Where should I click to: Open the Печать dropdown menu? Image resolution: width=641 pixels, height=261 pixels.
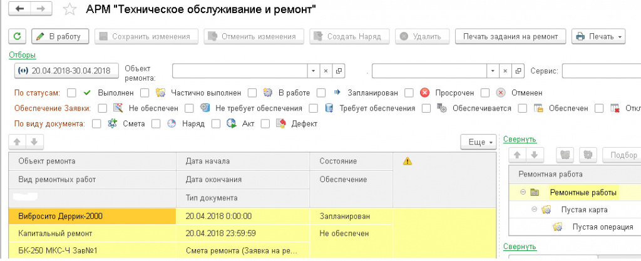click(598, 36)
